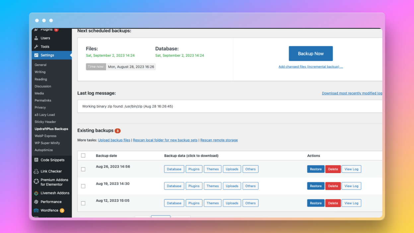View Log for the Aug 19 backup
414x233 pixels.
[x=351, y=186]
